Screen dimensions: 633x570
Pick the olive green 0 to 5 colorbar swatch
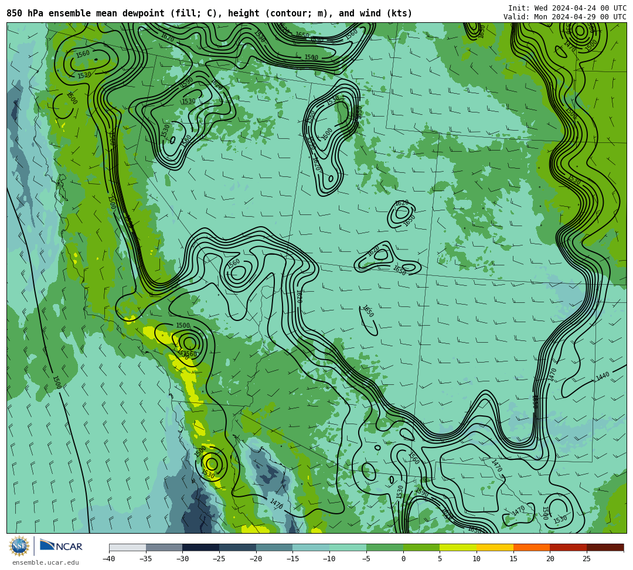point(421,547)
